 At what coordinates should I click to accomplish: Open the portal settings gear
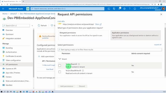point(125,9)
